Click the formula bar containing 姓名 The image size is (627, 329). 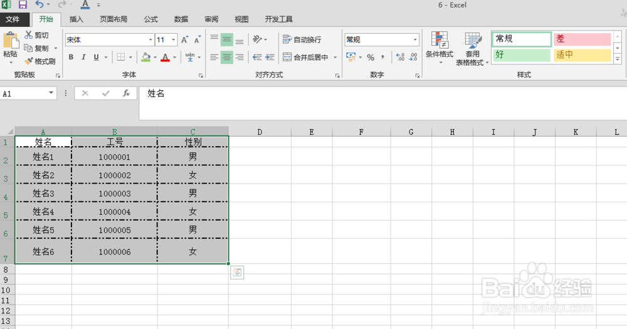click(382, 103)
